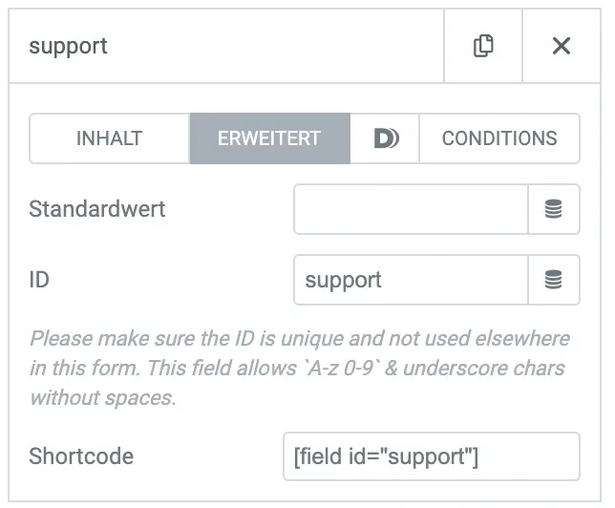The width and height of the screenshot is (615, 508).
Task: Open the CONDITIONS tab
Action: (x=499, y=138)
